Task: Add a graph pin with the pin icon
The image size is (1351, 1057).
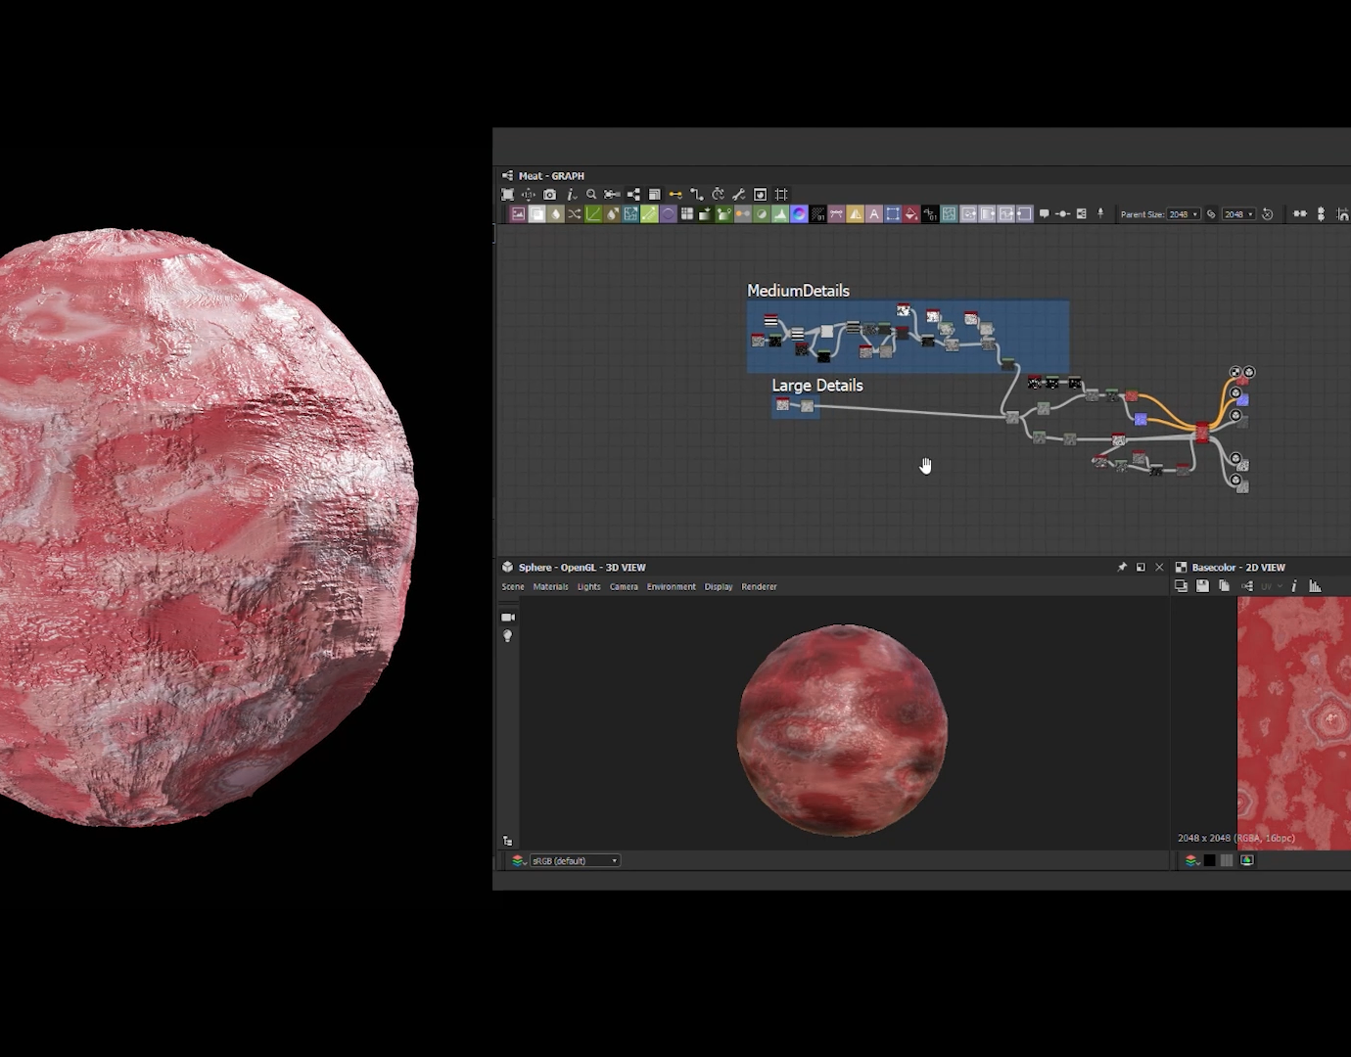Action: [1100, 213]
